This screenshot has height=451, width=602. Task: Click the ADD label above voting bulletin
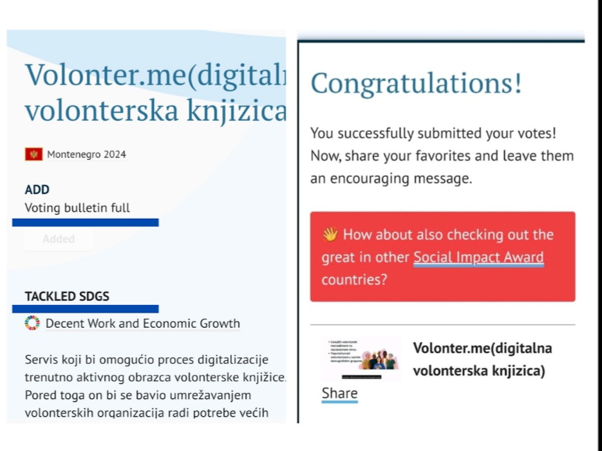pos(37,189)
